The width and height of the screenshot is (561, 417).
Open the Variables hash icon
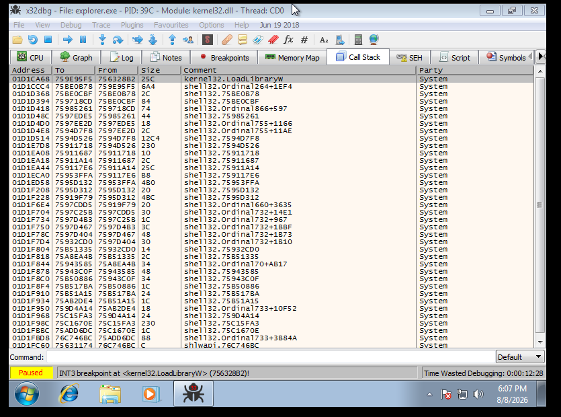pyautogui.click(x=304, y=40)
